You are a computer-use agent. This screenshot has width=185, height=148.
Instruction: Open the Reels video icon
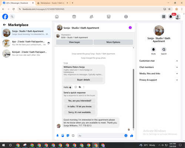click(74, 17)
